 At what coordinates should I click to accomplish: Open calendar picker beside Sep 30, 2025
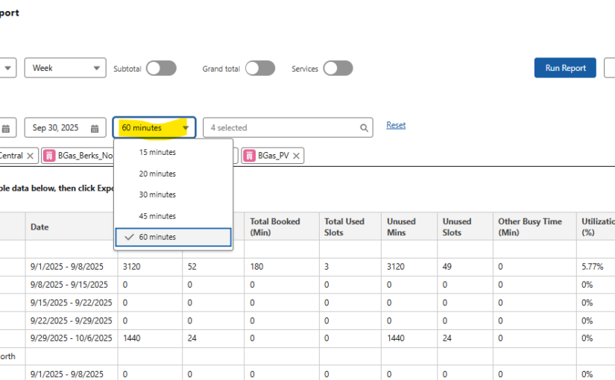point(95,128)
